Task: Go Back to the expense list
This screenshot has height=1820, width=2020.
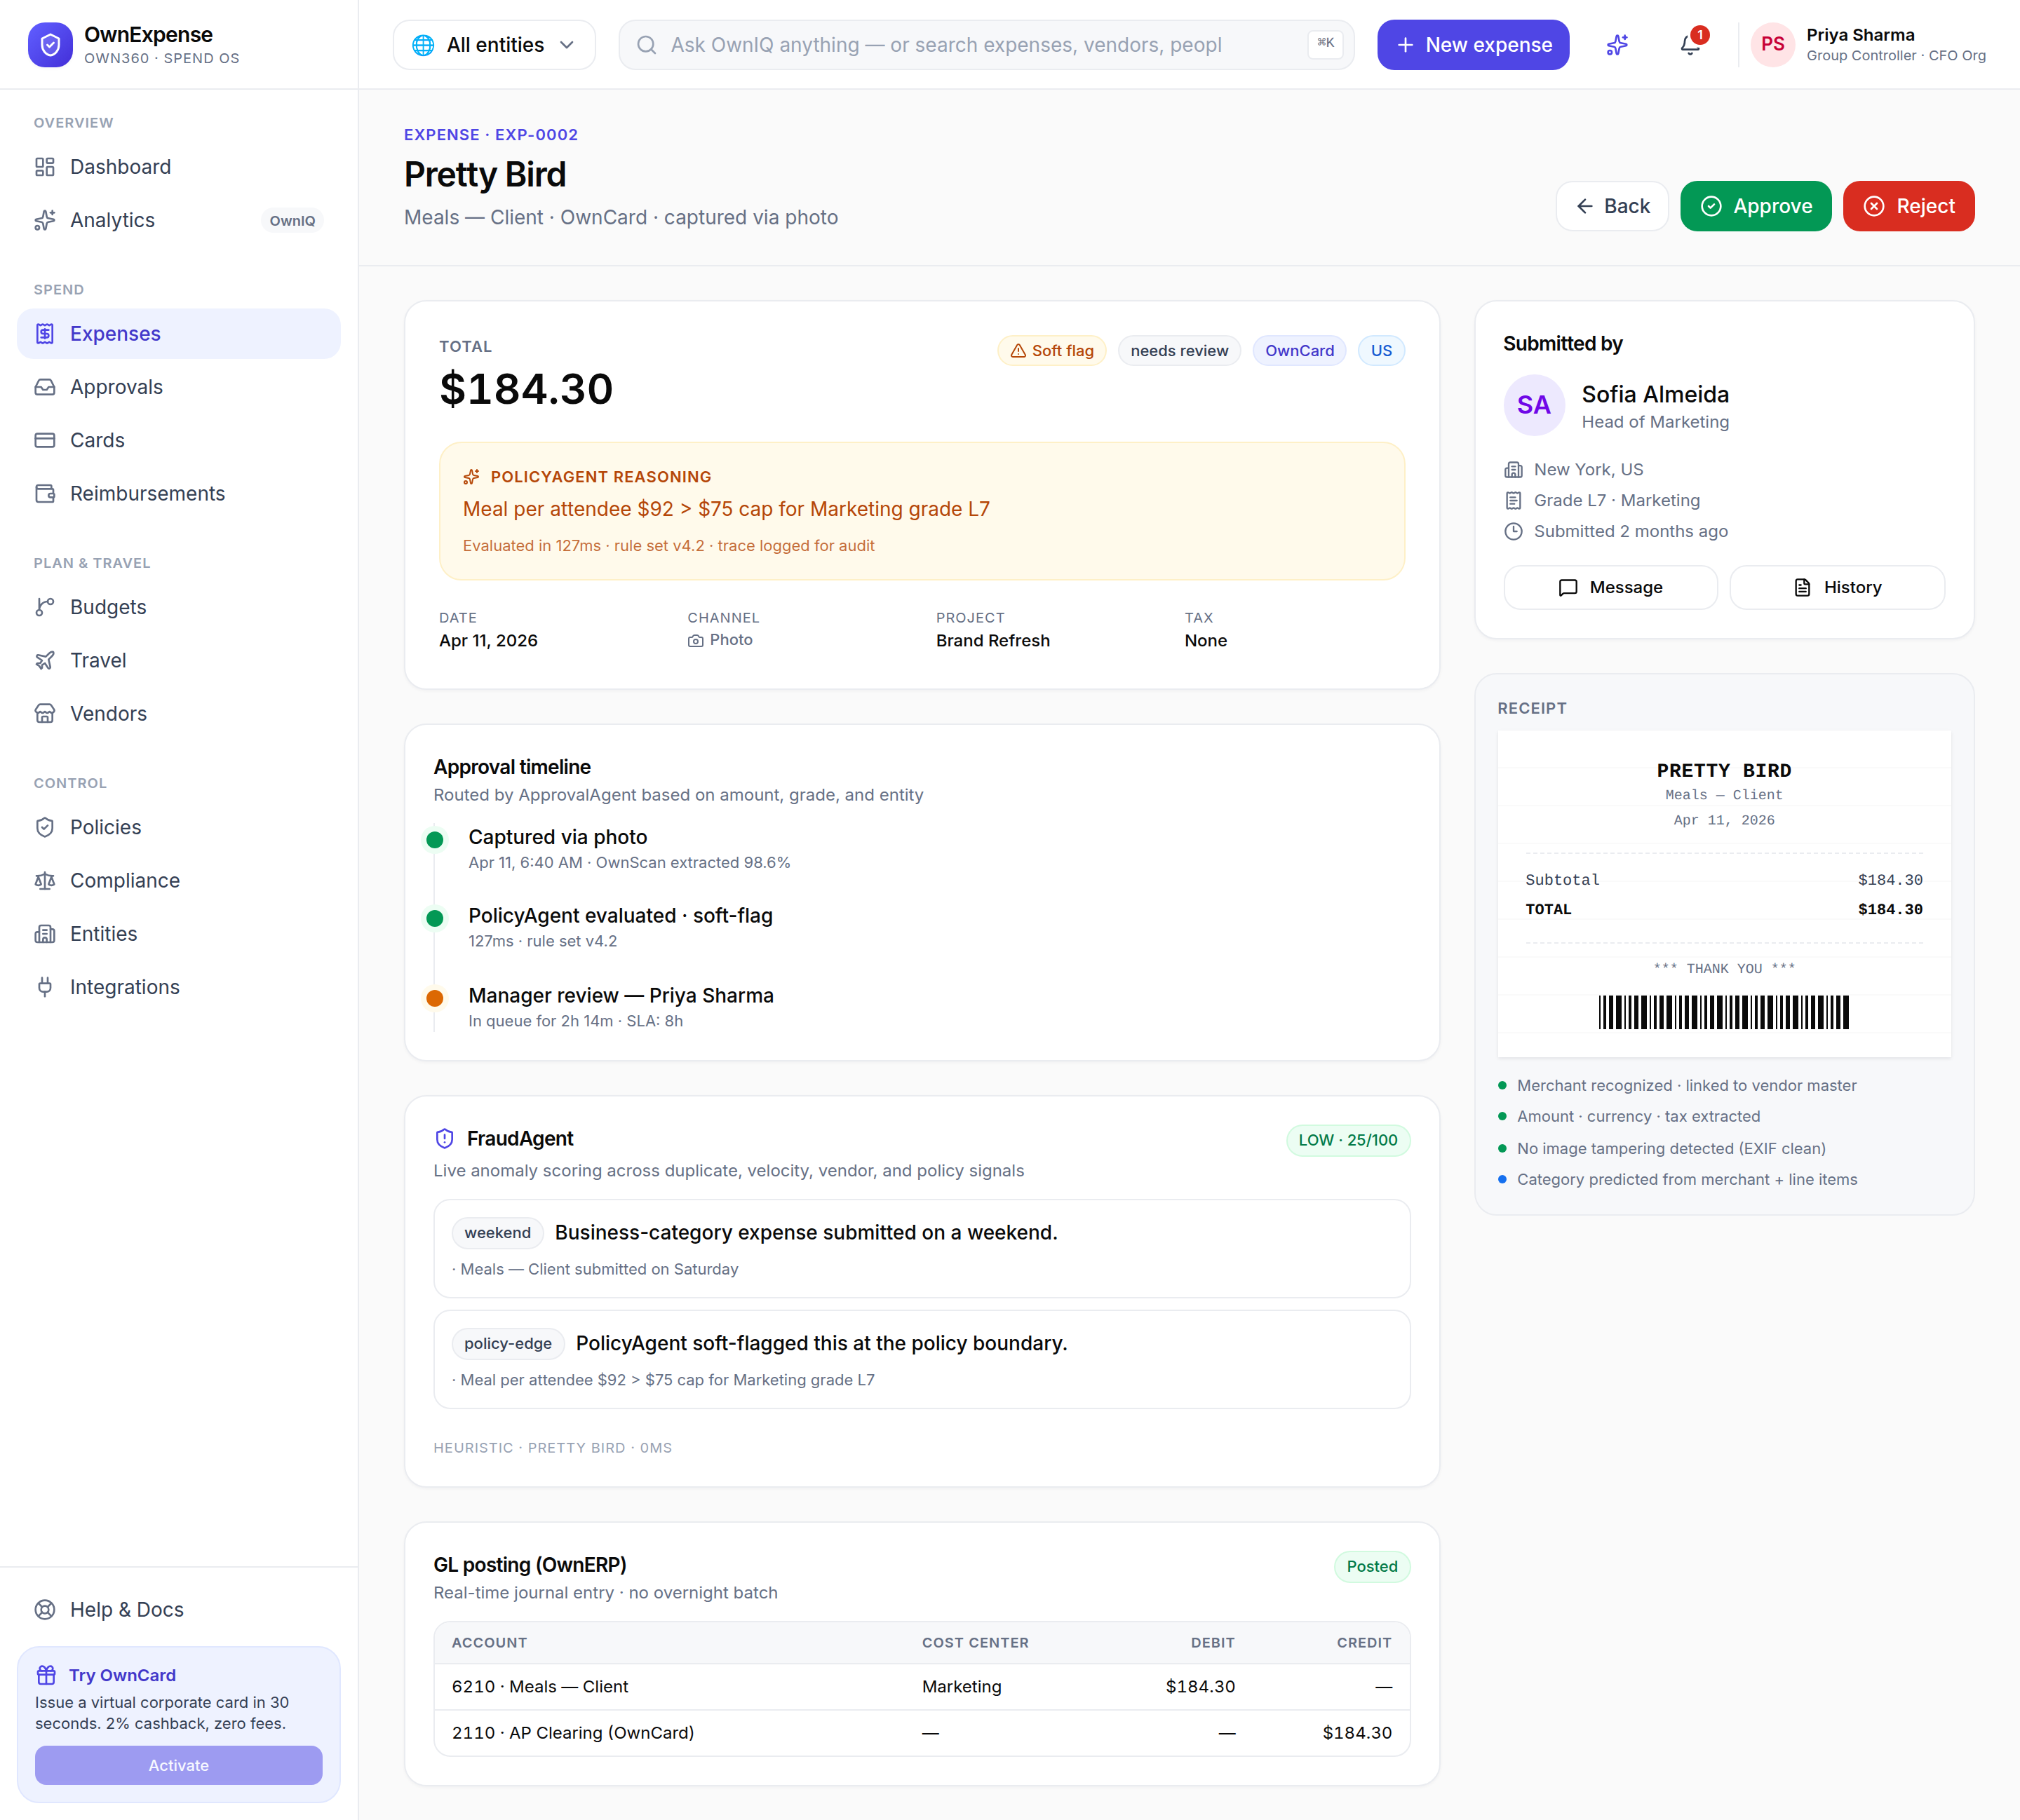Action: [1612, 206]
